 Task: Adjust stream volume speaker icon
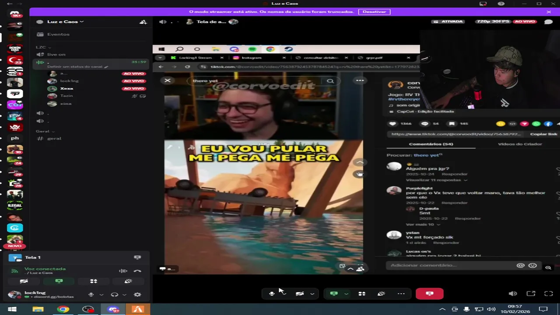pyautogui.click(x=513, y=294)
